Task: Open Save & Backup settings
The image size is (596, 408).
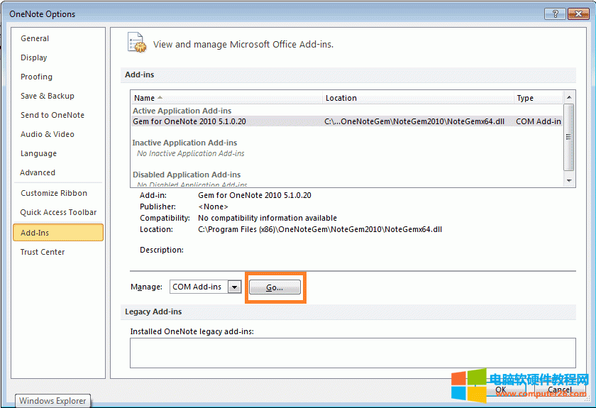Action: point(47,96)
